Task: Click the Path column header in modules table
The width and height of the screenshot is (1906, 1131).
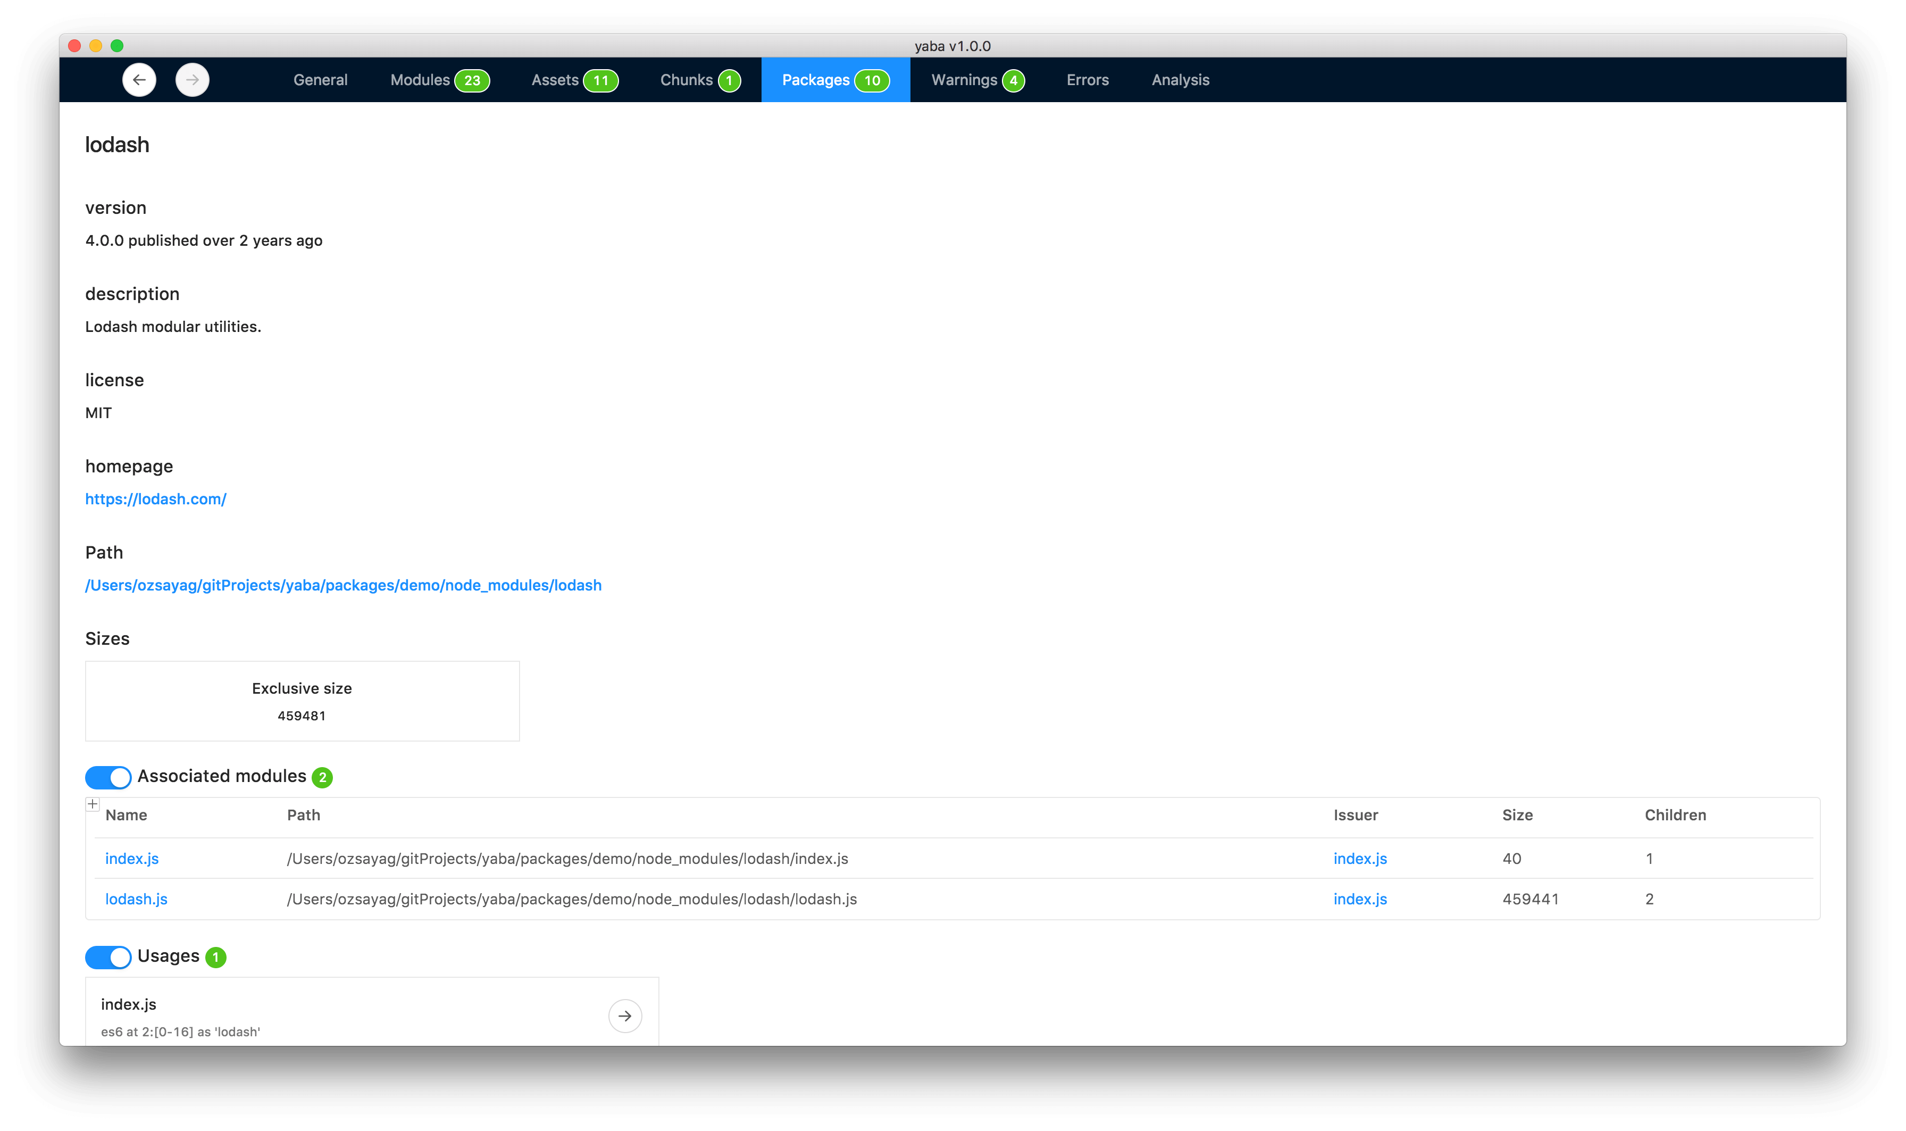Action: (303, 816)
